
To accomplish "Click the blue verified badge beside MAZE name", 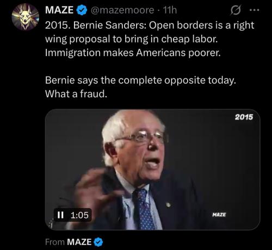I will point(82,10).
